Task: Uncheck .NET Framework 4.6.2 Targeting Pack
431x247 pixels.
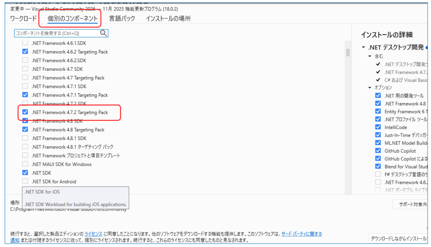Action: (x=25, y=52)
